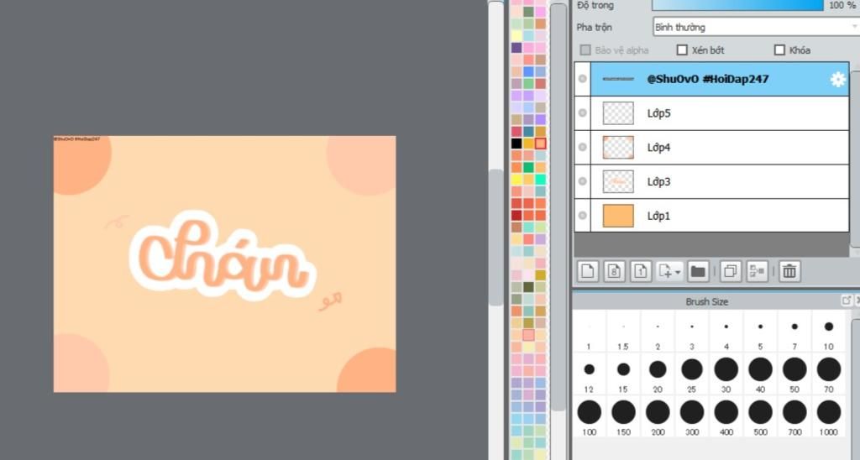Add a new layer folder
The height and width of the screenshot is (460, 860).
(x=698, y=271)
